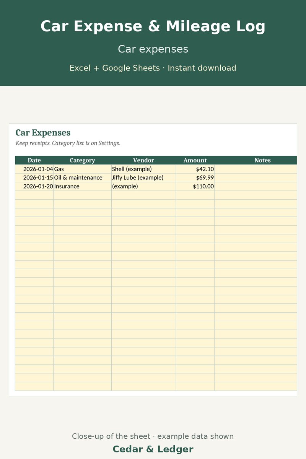Click the "Oil & maintenance" category cell
This screenshot has height=459, width=306.
83,178
